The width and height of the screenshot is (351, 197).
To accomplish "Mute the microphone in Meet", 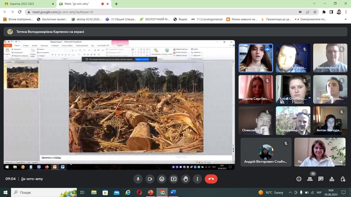I will tap(138, 179).
